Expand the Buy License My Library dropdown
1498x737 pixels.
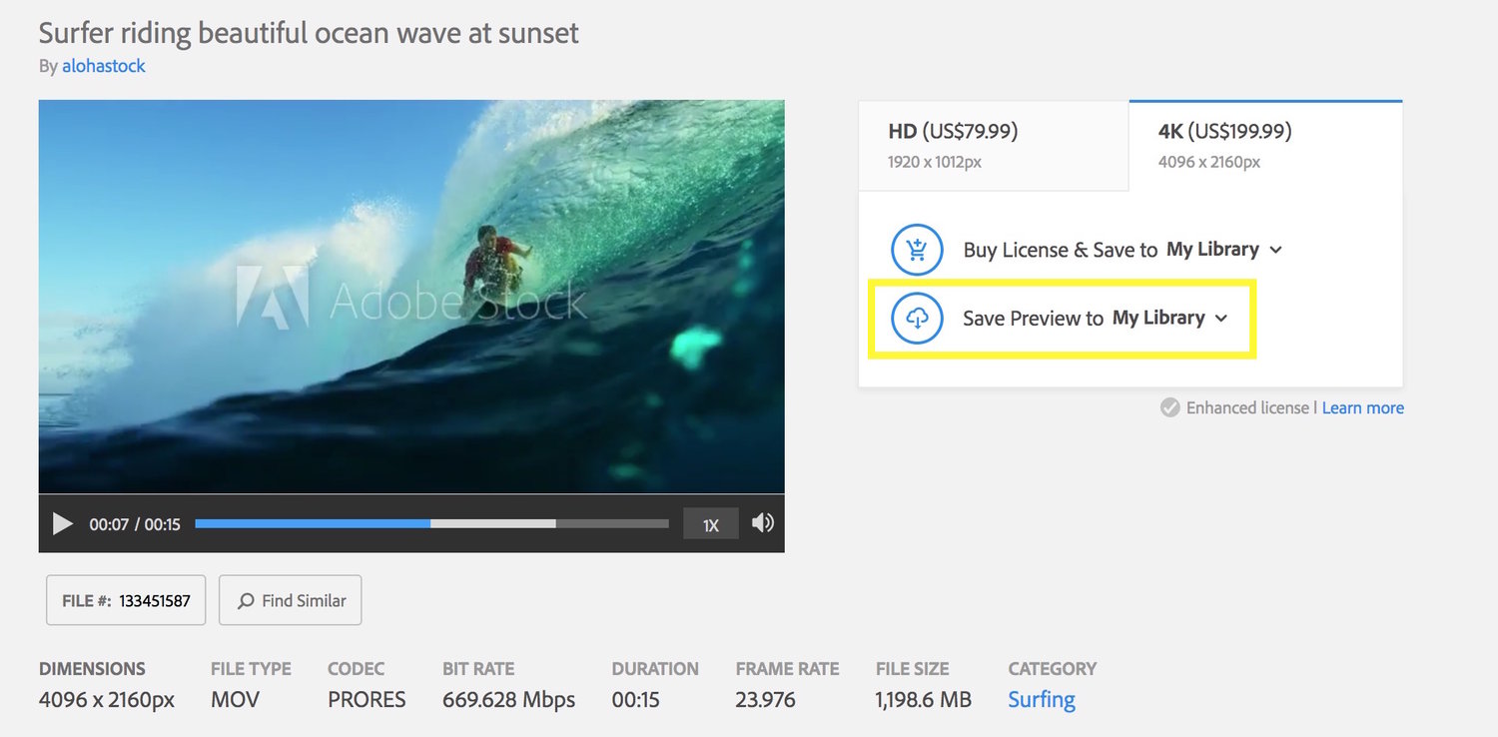tap(1223, 250)
